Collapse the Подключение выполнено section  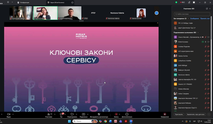tap(198, 33)
